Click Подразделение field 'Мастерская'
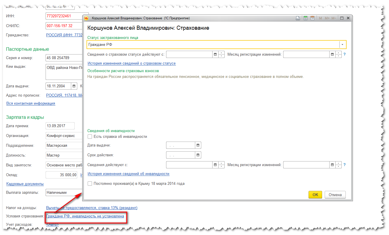The height and width of the screenshot is (235, 389). tap(64, 145)
